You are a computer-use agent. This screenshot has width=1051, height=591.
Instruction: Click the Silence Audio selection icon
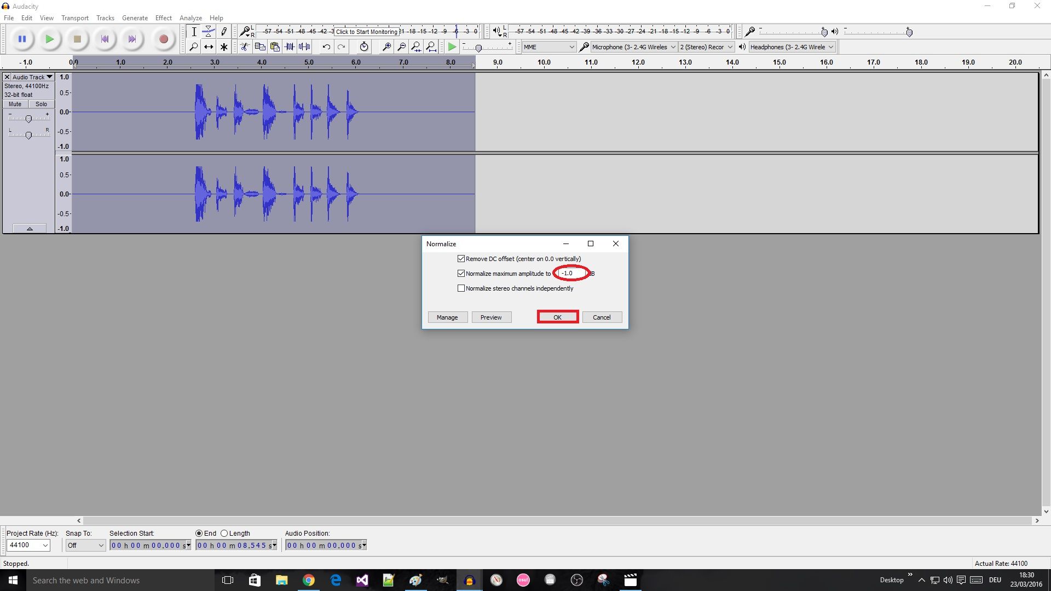(x=305, y=47)
